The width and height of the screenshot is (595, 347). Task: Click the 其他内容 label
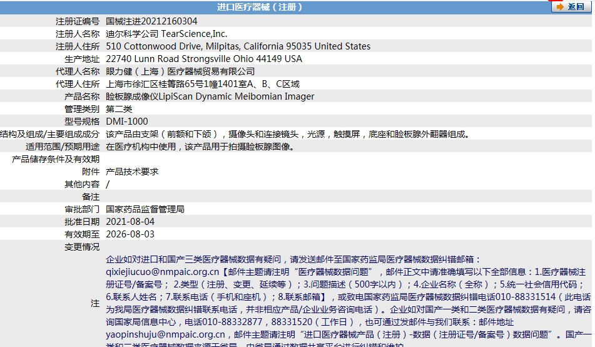click(x=82, y=184)
